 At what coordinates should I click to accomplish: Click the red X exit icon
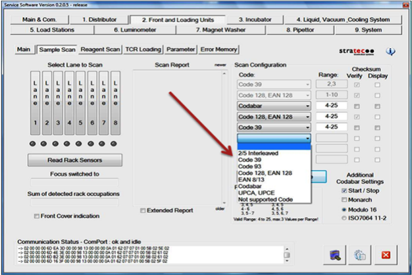coord(386,255)
